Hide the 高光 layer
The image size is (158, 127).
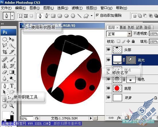108,60
